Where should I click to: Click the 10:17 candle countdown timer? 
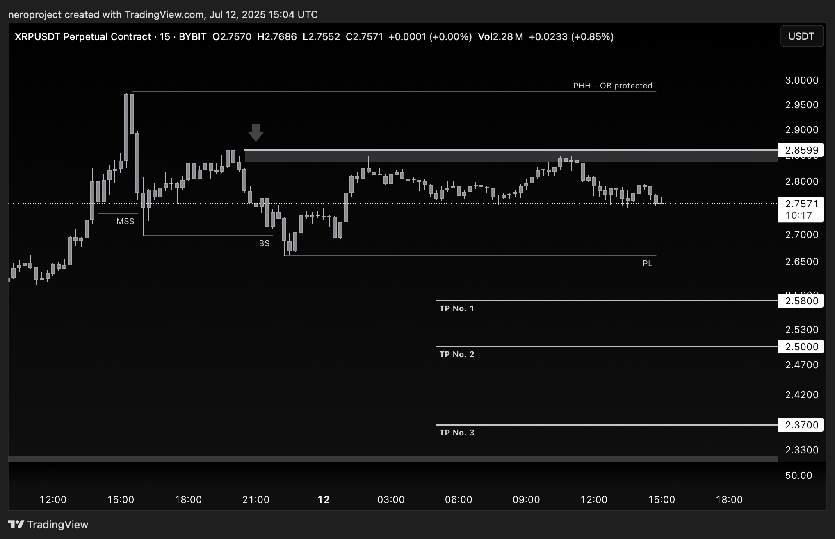coord(799,215)
